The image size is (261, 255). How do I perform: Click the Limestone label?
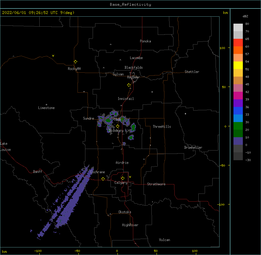coord(46,108)
